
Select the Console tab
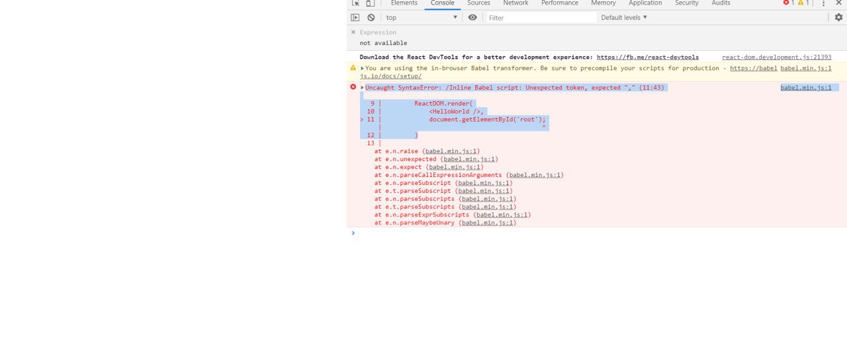443,3
